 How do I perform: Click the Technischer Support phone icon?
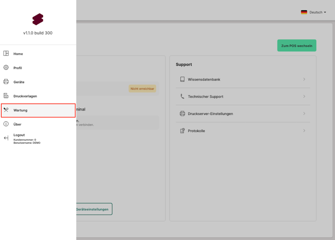point(182,97)
